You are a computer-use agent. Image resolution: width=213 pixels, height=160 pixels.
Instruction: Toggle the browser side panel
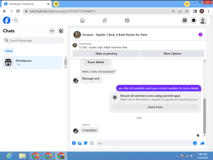[195, 11]
